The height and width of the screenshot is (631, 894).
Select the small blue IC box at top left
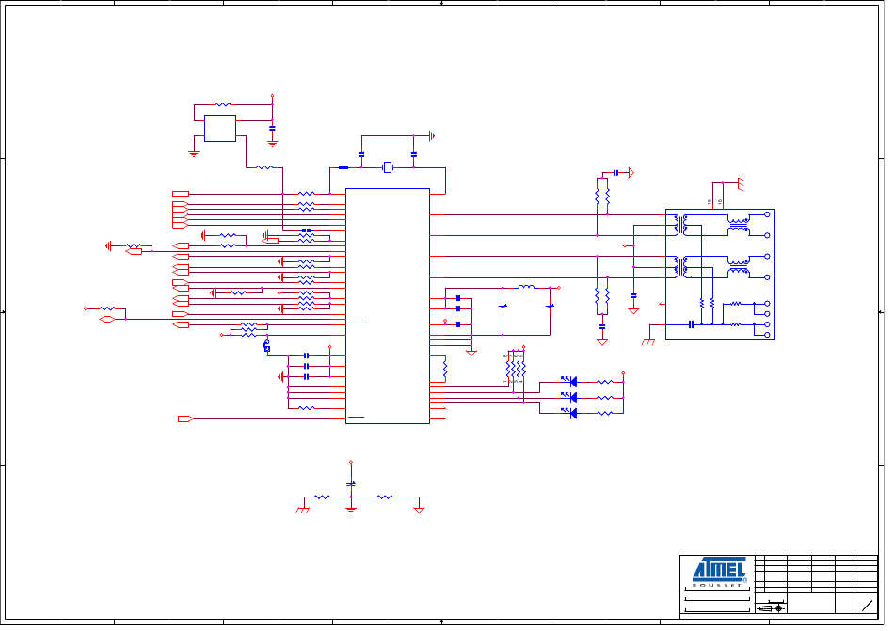(x=220, y=128)
